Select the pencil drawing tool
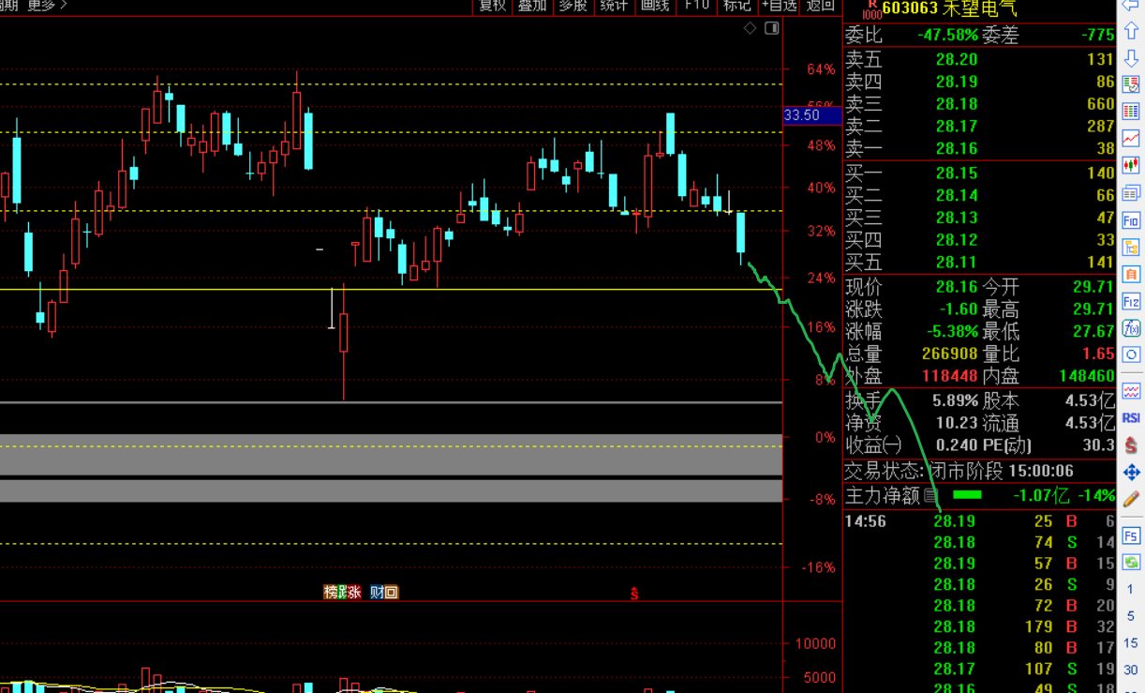 1131,499
